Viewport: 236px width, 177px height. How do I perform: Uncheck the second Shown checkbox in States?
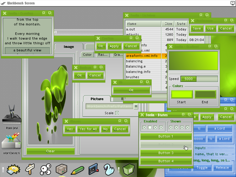point(176,128)
